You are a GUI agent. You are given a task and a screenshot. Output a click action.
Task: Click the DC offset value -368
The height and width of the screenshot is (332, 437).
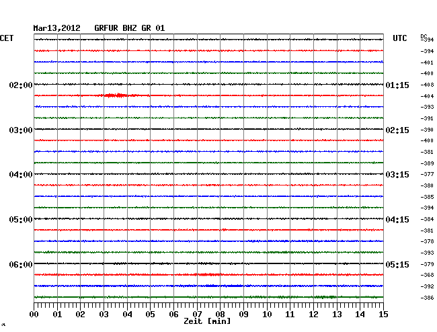coord(427,275)
